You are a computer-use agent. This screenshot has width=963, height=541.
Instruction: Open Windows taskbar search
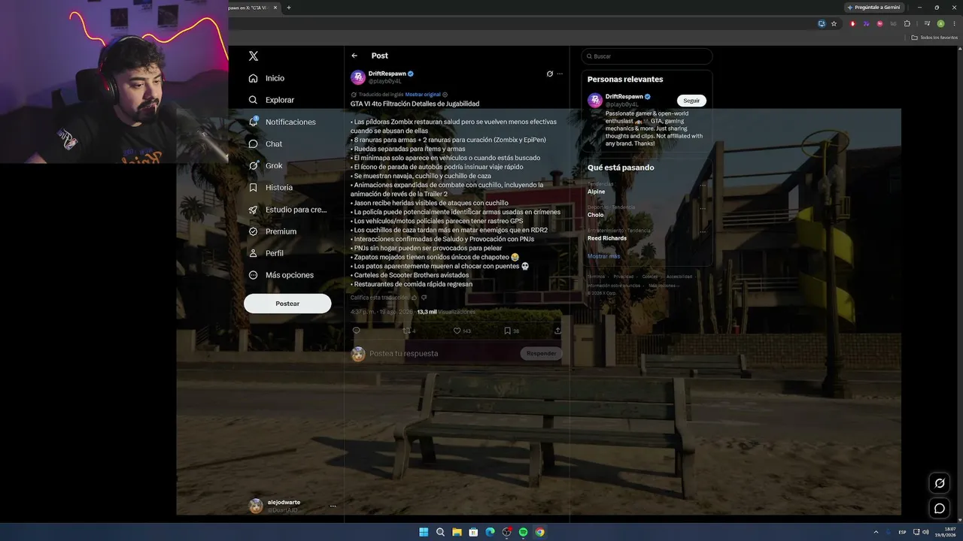[x=440, y=532]
